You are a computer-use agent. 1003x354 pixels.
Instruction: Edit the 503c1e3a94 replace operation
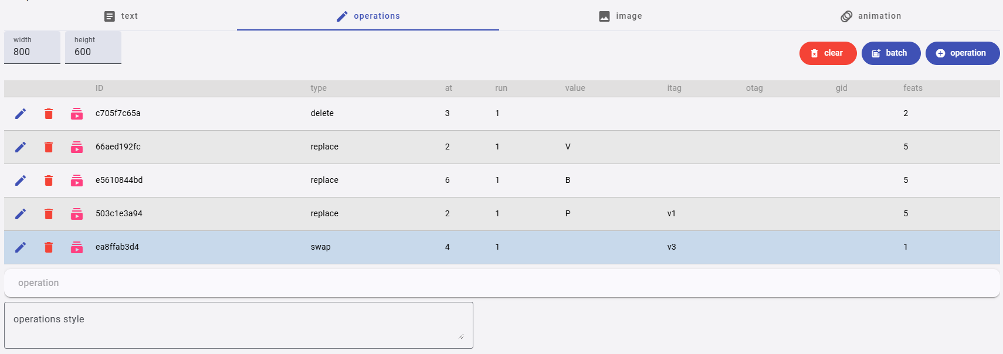click(21, 214)
